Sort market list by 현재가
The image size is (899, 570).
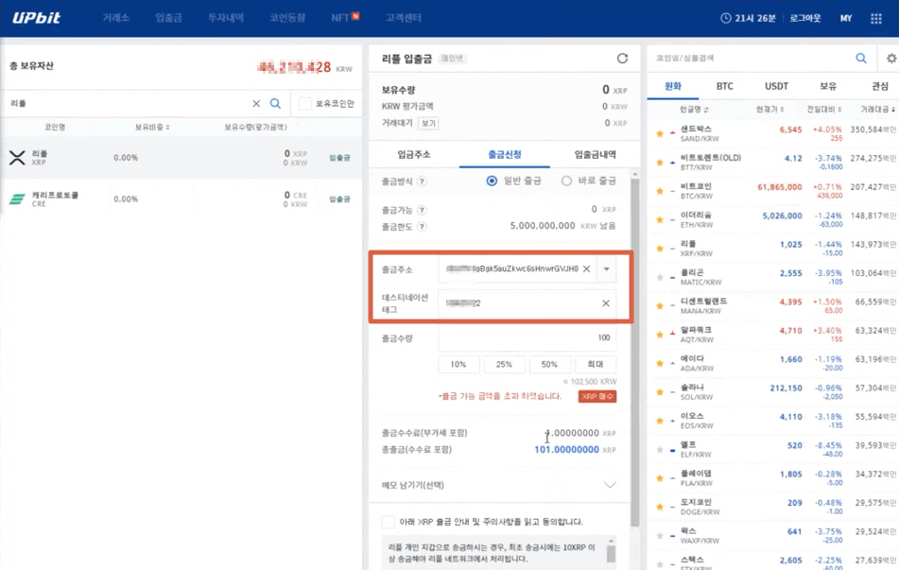[769, 109]
